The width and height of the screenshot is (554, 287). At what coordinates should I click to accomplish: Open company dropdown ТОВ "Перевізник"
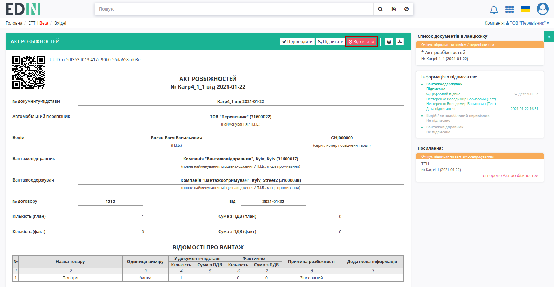click(x=527, y=23)
